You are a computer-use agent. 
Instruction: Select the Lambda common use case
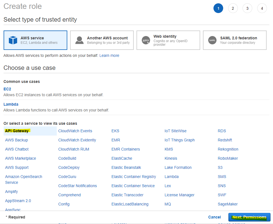[11, 104]
